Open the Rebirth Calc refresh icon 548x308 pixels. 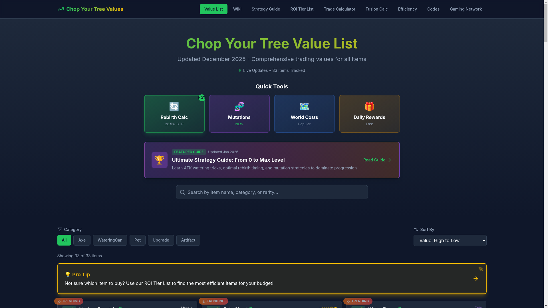(x=174, y=107)
